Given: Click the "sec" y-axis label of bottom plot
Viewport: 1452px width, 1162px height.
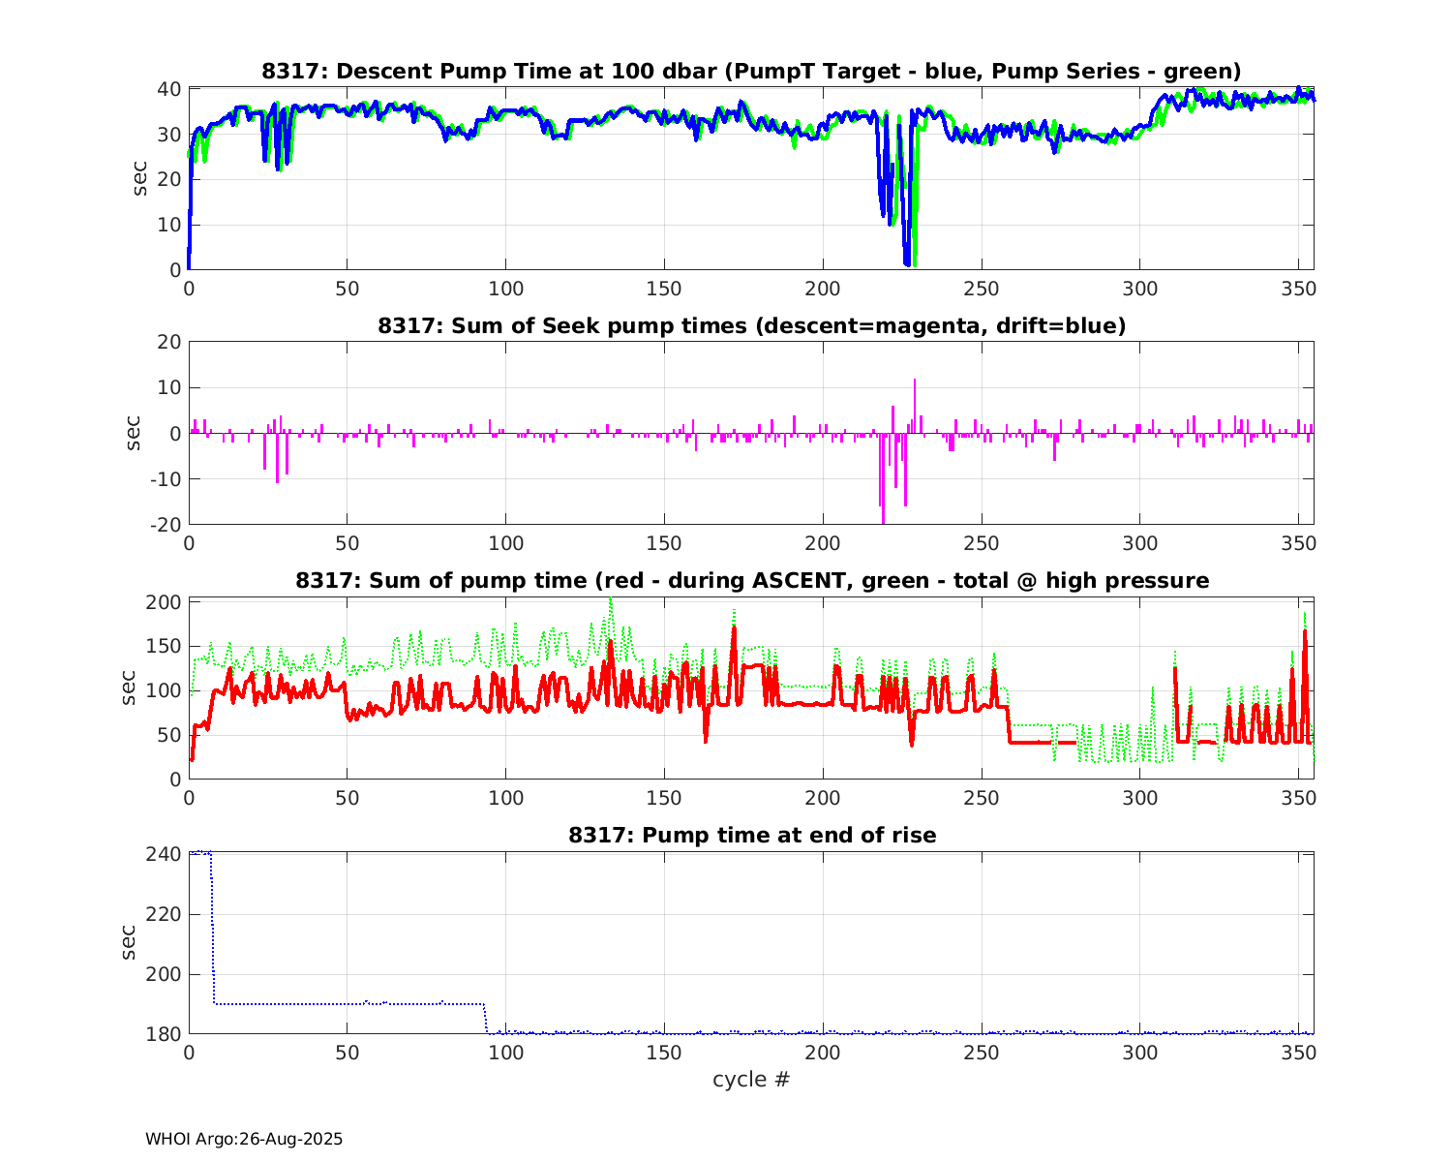Looking at the screenshot, I should [x=129, y=942].
